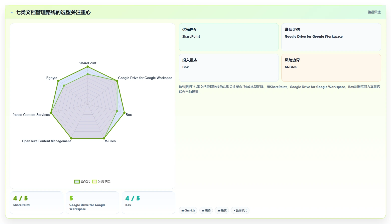Select the 5 Google Drive stat card

[92, 203]
